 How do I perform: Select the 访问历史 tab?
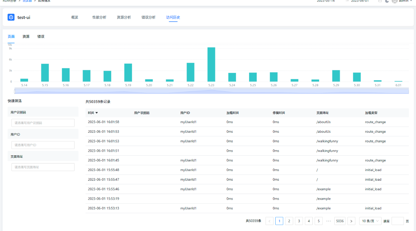[173, 17]
